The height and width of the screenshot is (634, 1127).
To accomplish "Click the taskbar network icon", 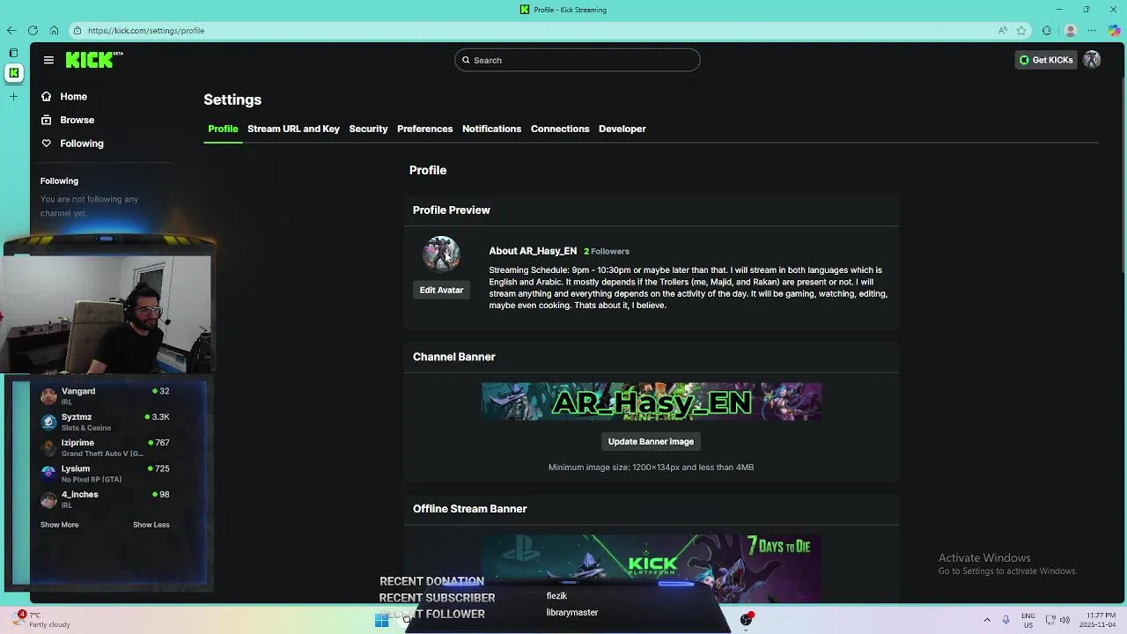I will pyautogui.click(x=1050, y=620).
